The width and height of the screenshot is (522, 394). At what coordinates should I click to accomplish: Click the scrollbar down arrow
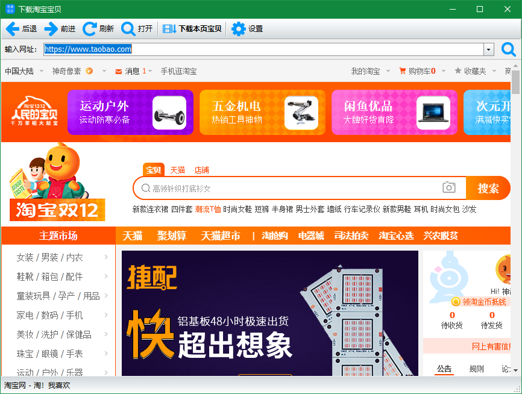coord(516,371)
